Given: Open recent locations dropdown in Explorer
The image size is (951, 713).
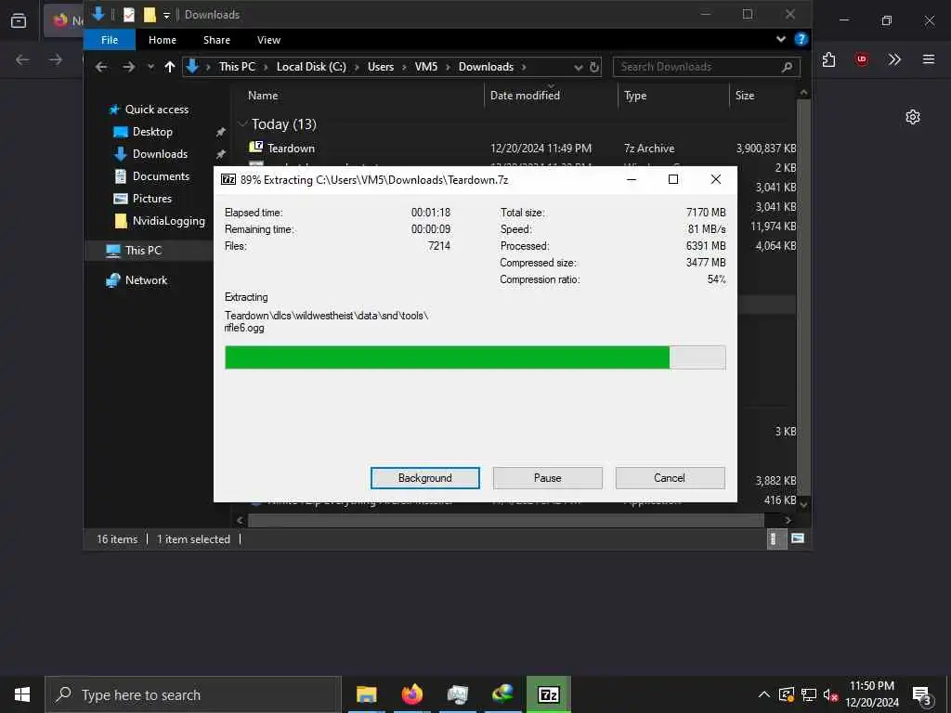Looking at the screenshot, I should pyautogui.click(x=150, y=67).
